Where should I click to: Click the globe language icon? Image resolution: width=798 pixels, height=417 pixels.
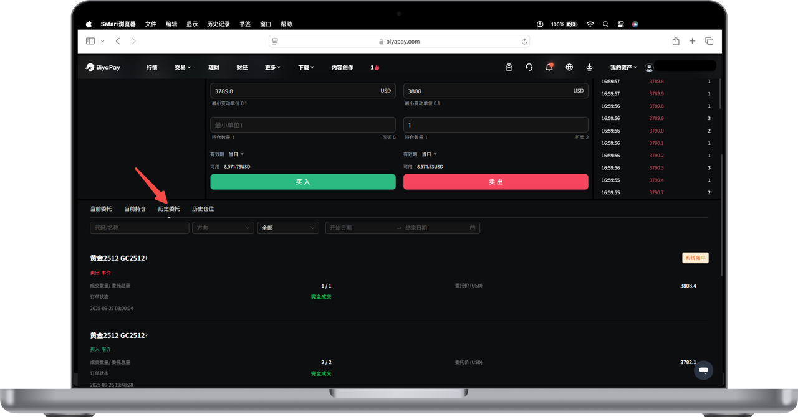point(569,67)
